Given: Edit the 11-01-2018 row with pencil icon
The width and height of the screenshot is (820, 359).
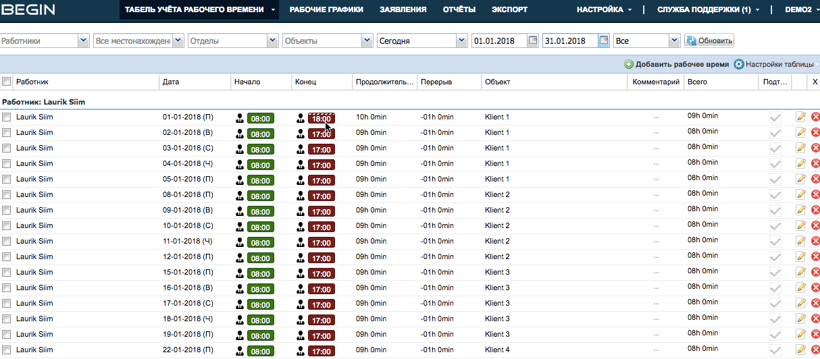Looking at the screenshot, I should click(x=801, y=241).
